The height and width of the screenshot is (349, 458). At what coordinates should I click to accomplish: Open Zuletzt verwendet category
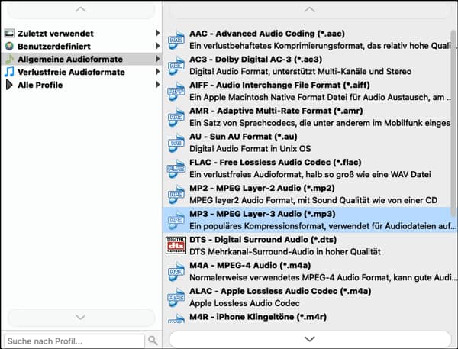81,34
